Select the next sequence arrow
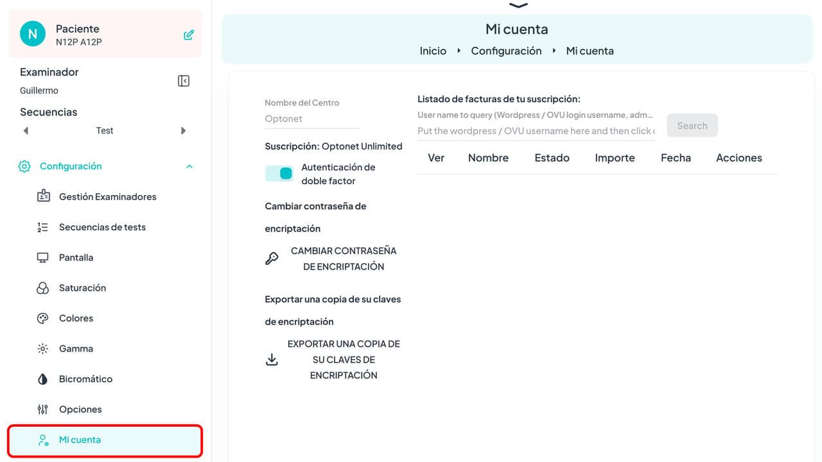This screenshot has width=822, height=462. click(184, 131)
